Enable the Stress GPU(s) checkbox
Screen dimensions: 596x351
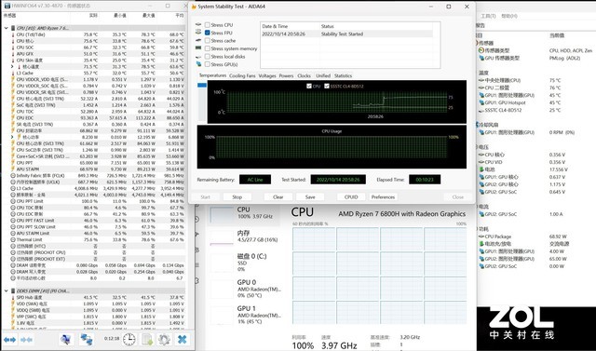pos(208,64)
